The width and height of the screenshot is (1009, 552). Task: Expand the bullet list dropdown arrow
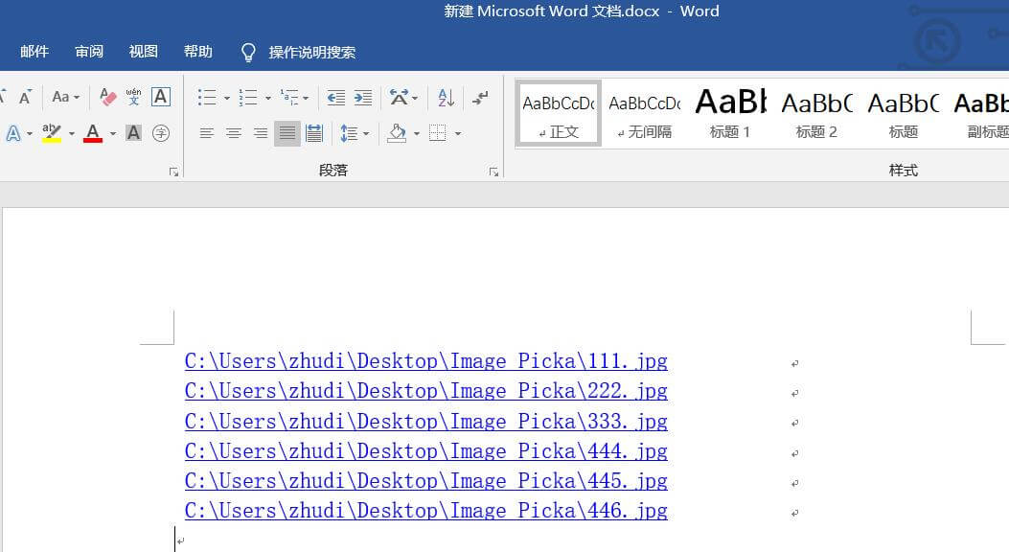click(x=226, y=98)
